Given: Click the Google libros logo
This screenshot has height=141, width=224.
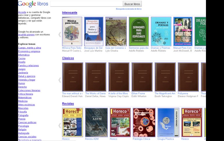Looking at the screenshot, I should (33, 4).
